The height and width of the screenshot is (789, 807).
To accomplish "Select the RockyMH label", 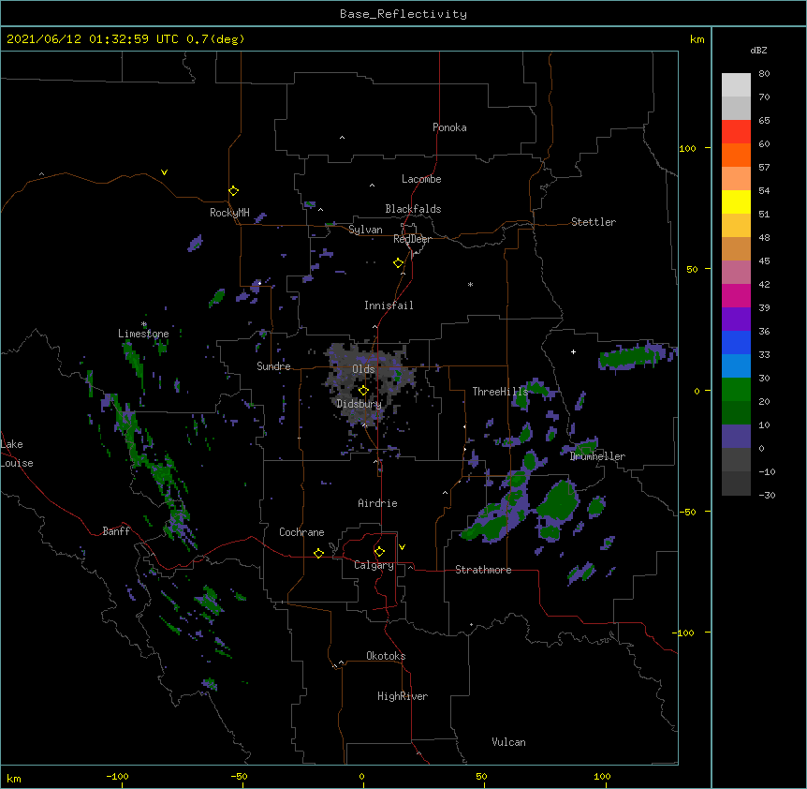I will click(x=229, y=213).
